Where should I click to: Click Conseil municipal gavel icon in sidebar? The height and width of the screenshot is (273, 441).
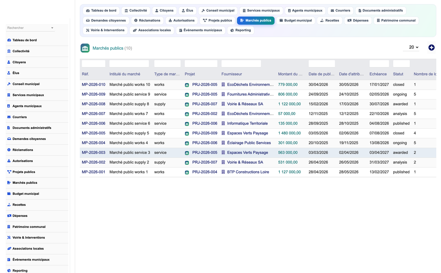tap(9, 84)
